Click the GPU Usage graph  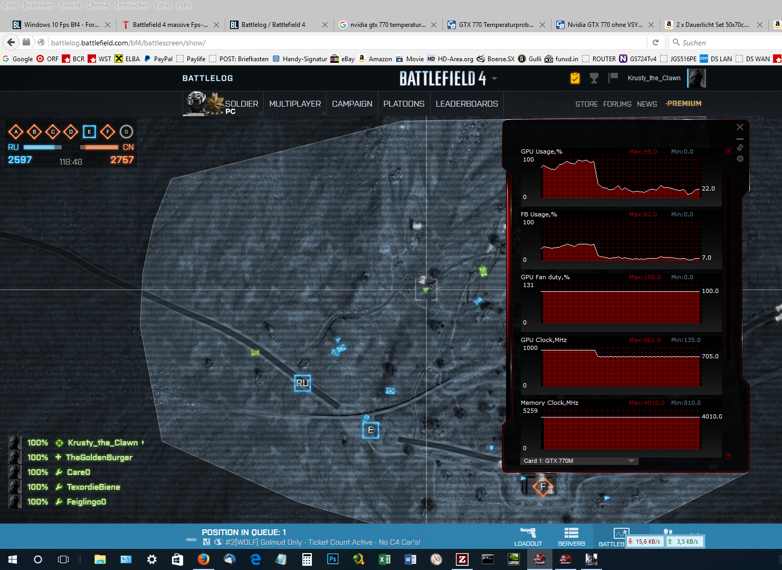(x=622, y=178)
